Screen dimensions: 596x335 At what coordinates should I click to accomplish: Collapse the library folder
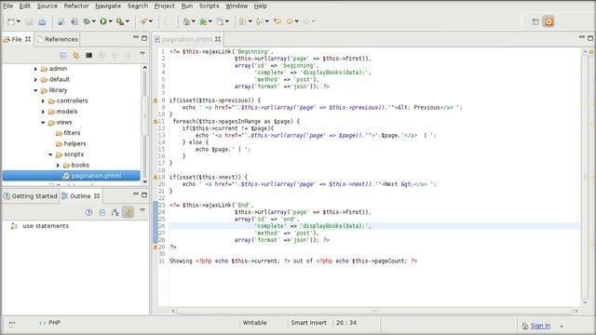(x=35, y=90)
